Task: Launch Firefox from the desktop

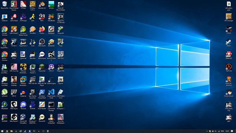Action: (42, 30)
